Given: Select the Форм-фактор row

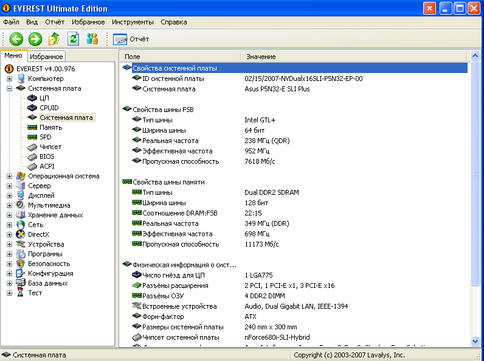Looking at the screenshot, I should click(294, 317).
